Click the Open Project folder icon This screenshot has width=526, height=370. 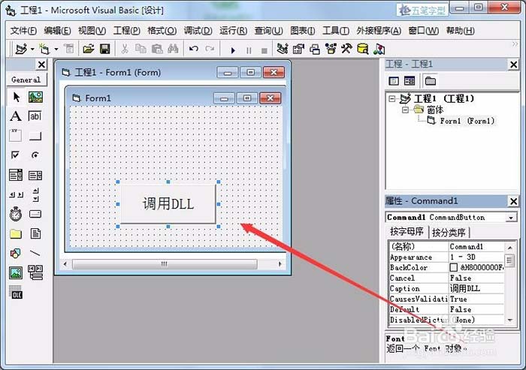(x=89, y=50)
